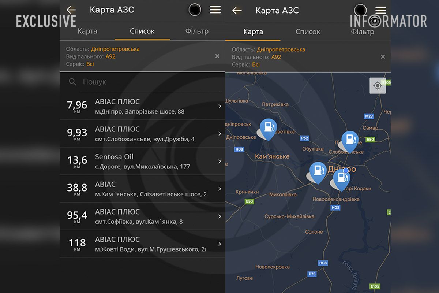Screen dimensions: 439x293
Task: Click the A92 fuel type link in map panel
Action: pyautogui.click(x=276, y=57)
